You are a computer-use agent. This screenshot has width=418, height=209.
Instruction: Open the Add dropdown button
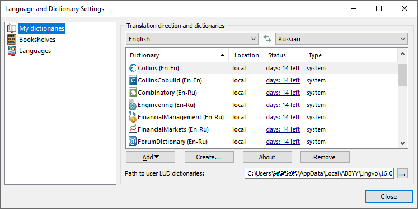pos(151,157)
